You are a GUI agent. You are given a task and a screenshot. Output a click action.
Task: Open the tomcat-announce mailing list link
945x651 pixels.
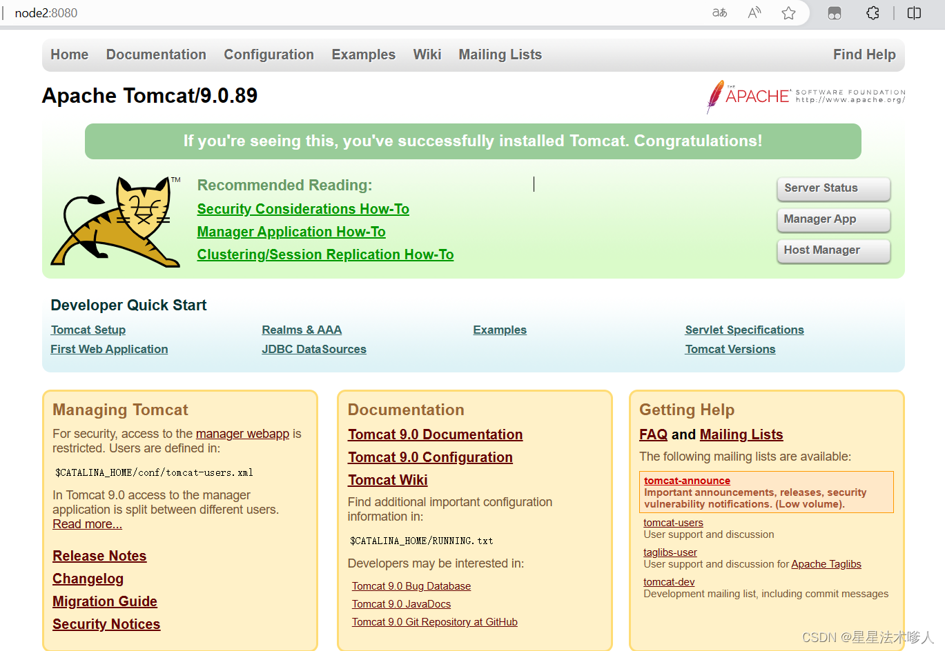pyautogui.click(x=686, y=481)
